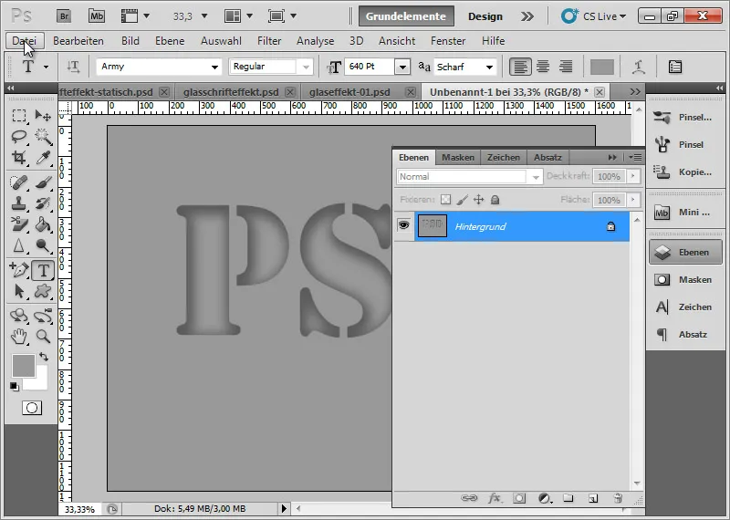
Task: Hide the Hintergrund layer visibility eye
Action: tap(403, 225)
